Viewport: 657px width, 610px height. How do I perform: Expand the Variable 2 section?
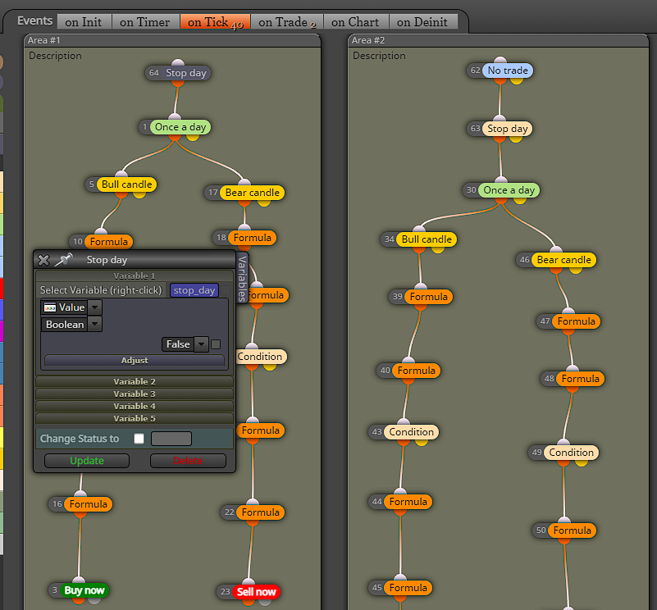click(135, 382)
